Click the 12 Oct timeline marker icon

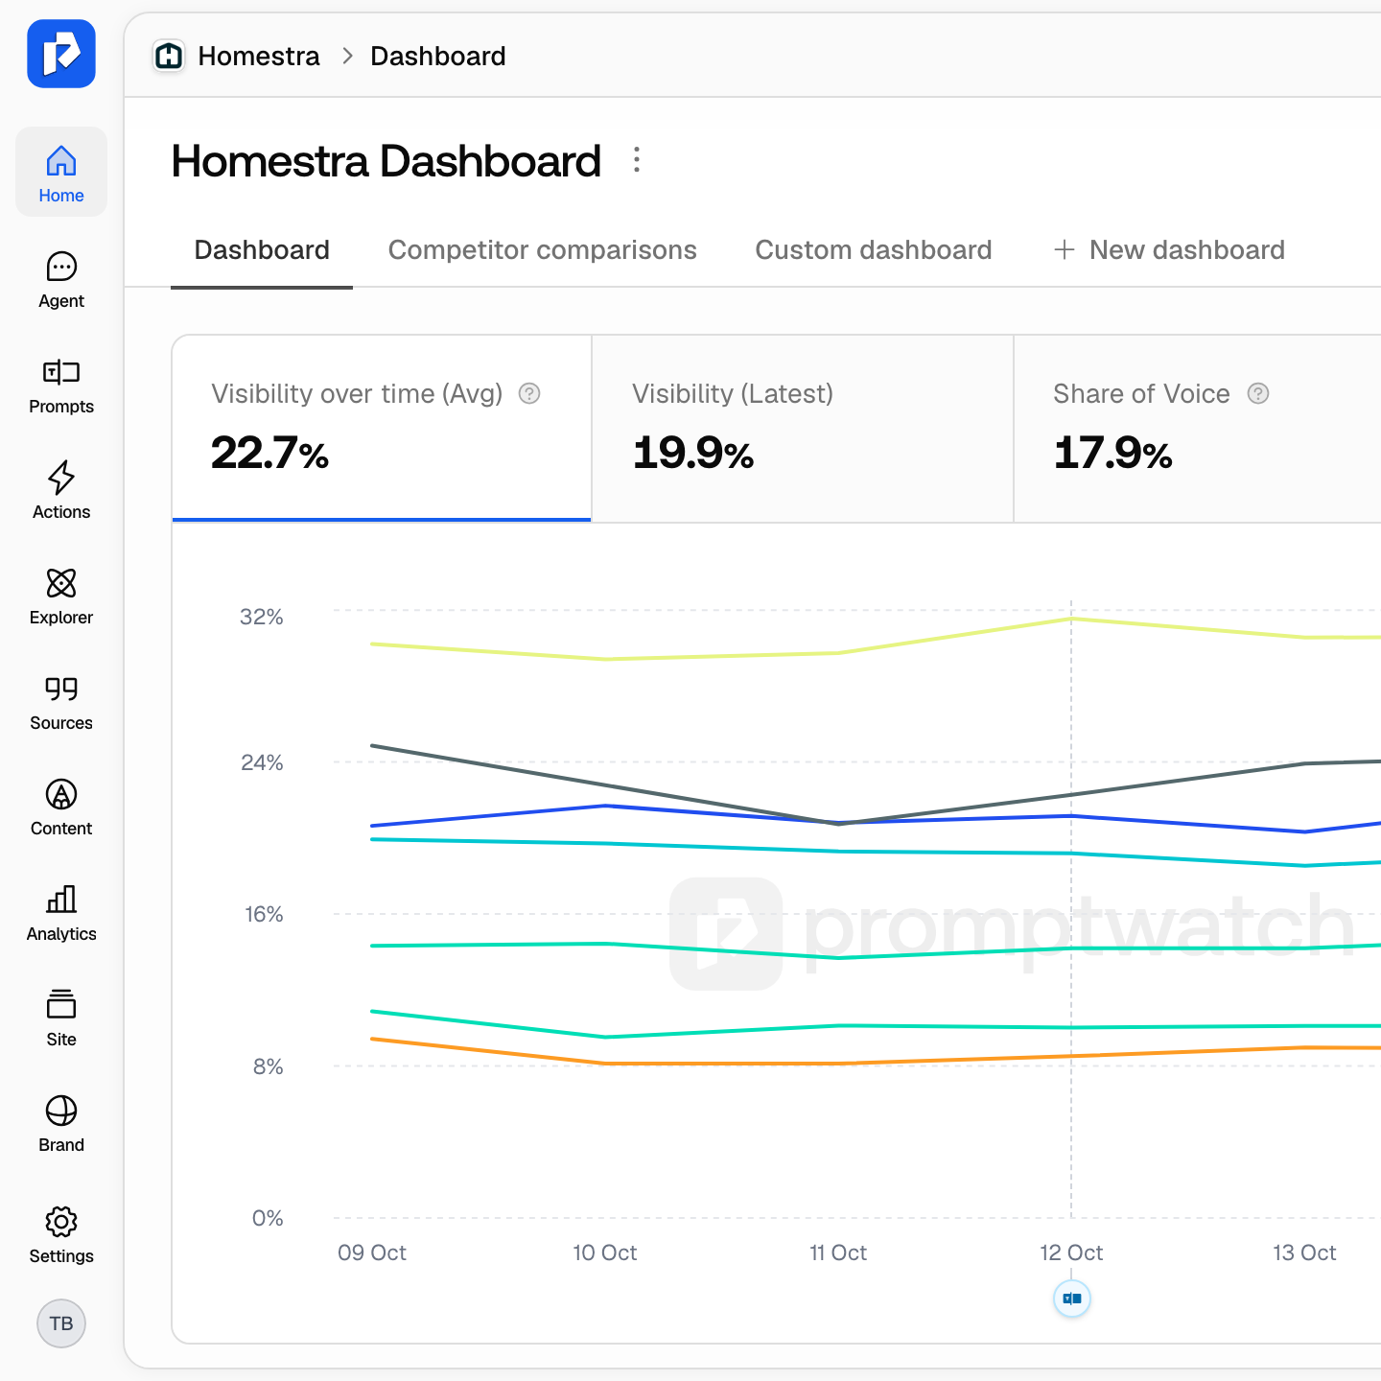point(1072,1299)
